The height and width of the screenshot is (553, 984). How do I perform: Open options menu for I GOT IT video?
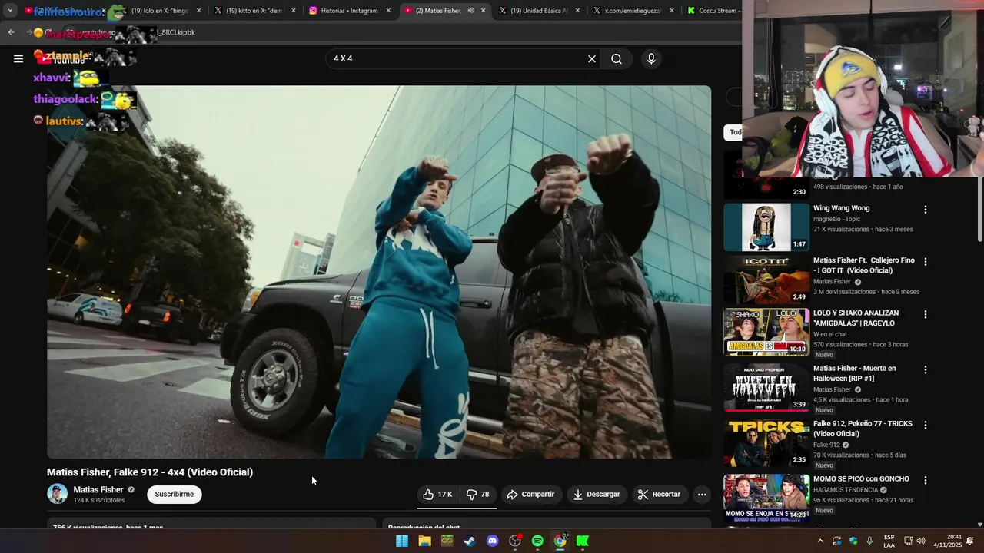point(926,262)
